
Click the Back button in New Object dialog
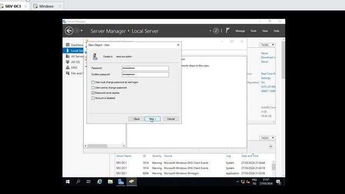(x=136, y=119)
